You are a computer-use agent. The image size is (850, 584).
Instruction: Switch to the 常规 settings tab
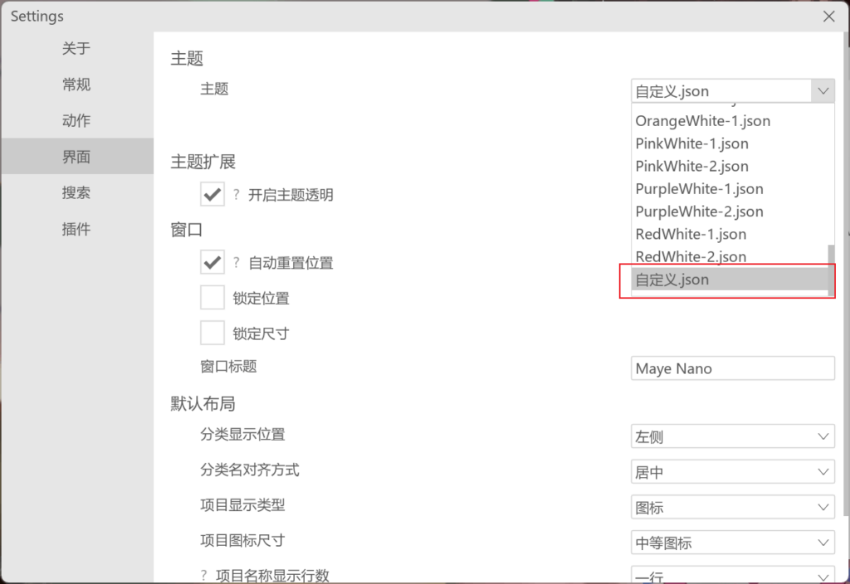point(76,85)
